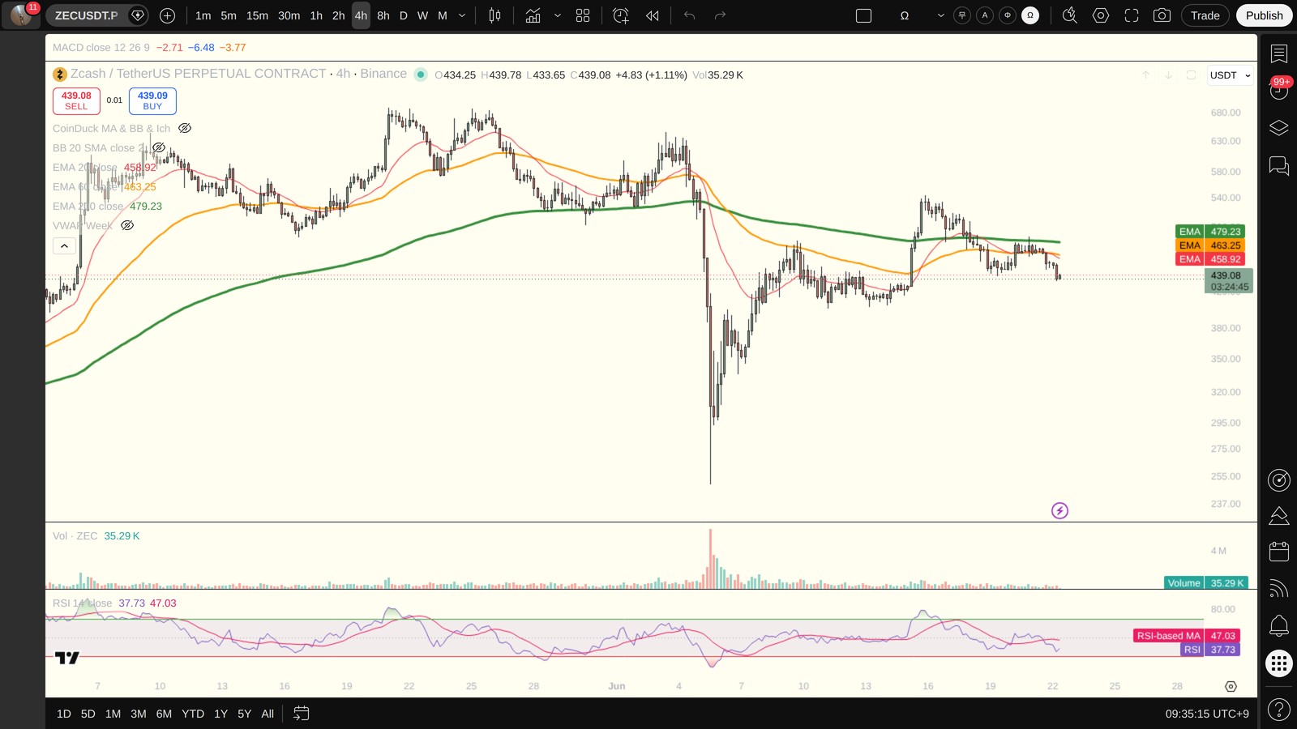Toggle visibility of CoinDuck MA & BB indicator
The width and height of the screenshot is (1297, 729).
click(x=185, y=128)
